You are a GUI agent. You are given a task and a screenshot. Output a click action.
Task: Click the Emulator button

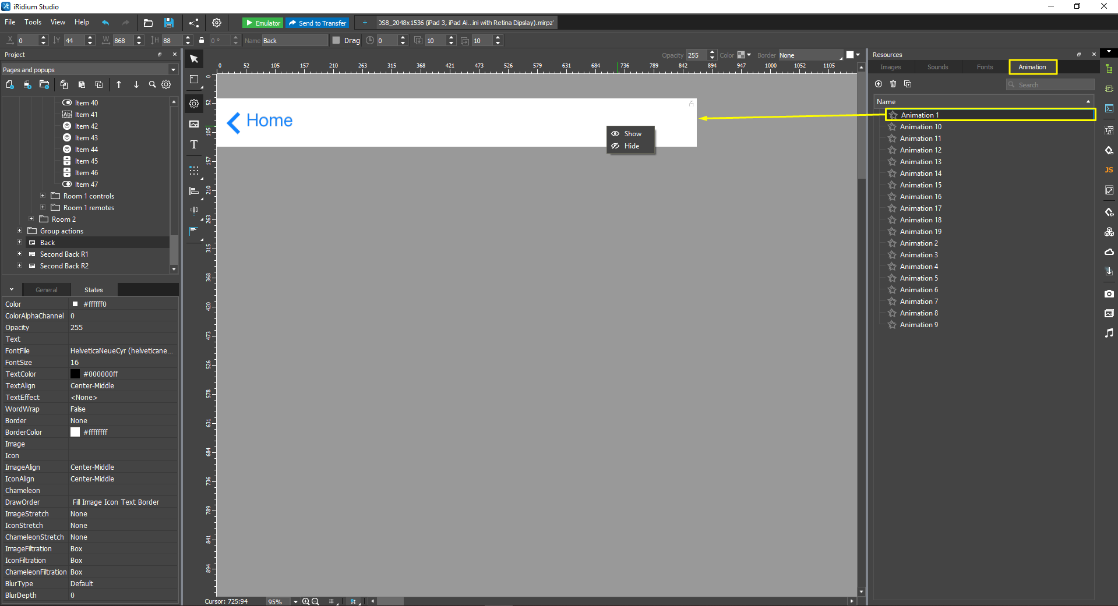pos(262,23)
